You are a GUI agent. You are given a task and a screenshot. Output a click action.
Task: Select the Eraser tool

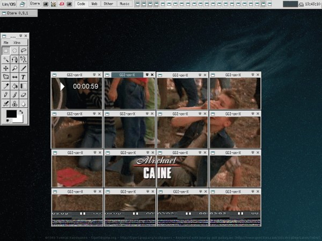(x=24, y=94)
